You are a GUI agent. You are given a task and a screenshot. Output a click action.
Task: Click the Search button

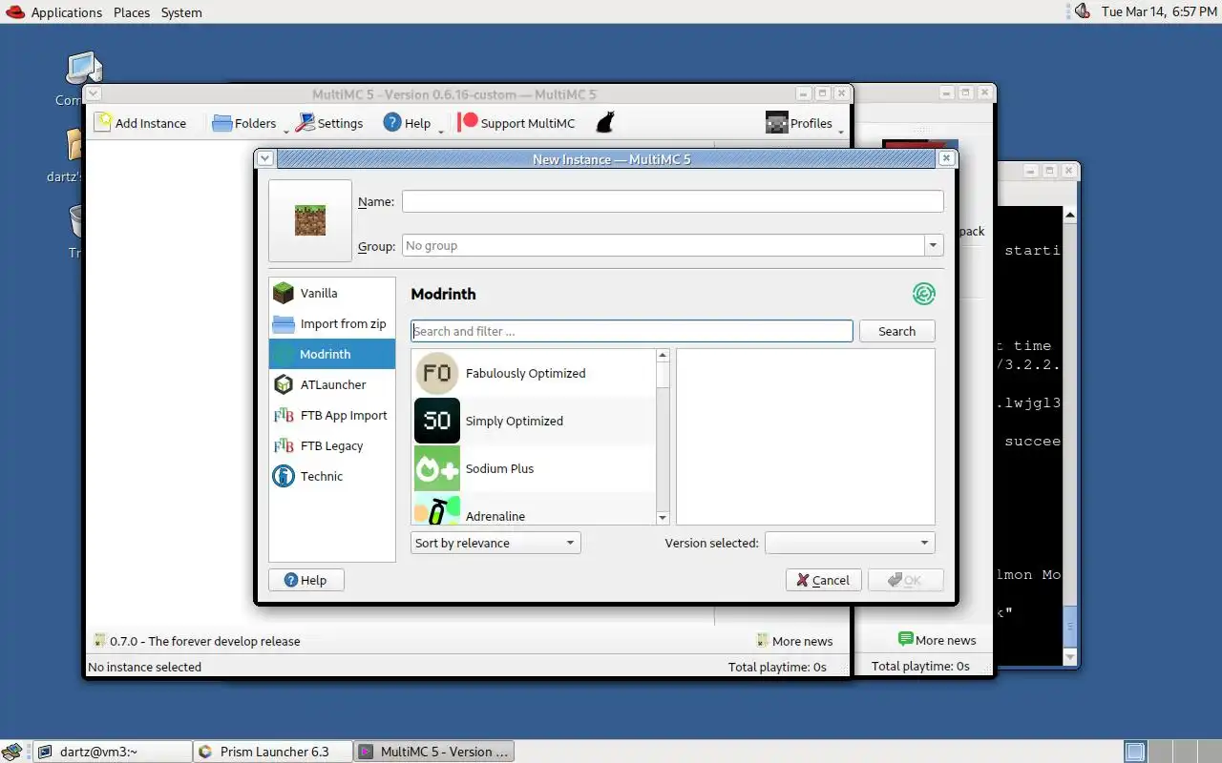(896, 331)
